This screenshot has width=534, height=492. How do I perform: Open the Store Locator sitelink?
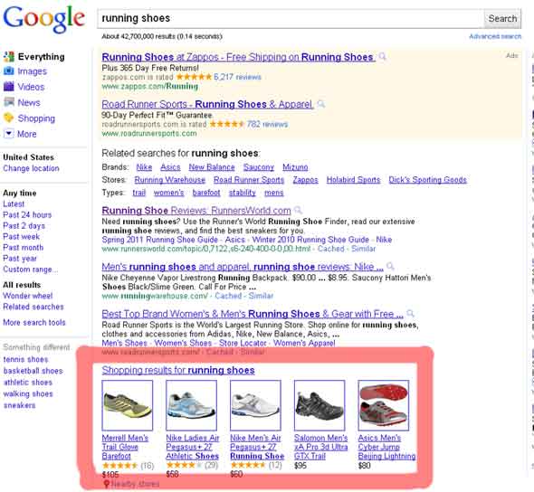tap(243, 343)
